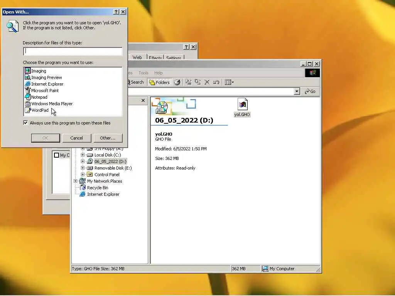The image size is (395, 296).
Task: Open the address bar dropdown arrow
Action: (297, 91)
